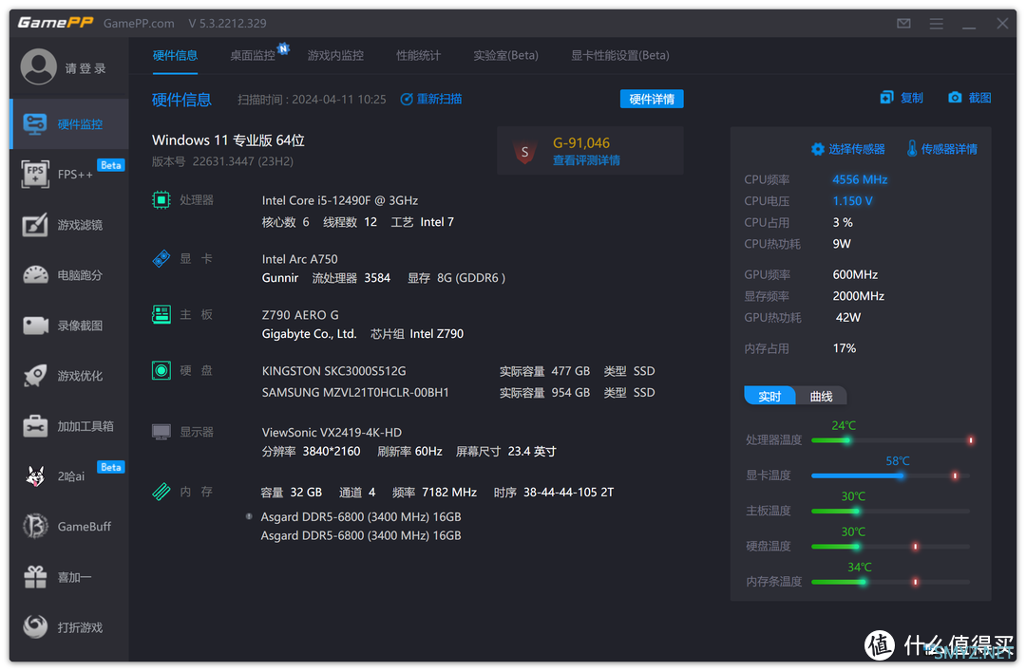1026x671 pixels.
Task: Open the 喜加一 gift icon
Action: pos(35,577)
